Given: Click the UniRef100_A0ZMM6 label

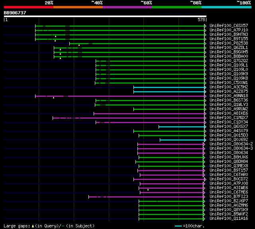Looking at the screenshot, I should [229, 206].
